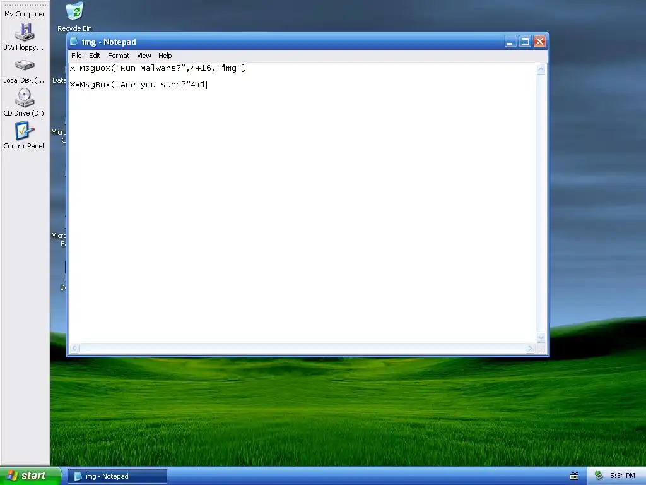Image resolution: width=646 pixels, height=485 pixels.
Task: Click the My Computer toolbar label
Action: [25, 14]
